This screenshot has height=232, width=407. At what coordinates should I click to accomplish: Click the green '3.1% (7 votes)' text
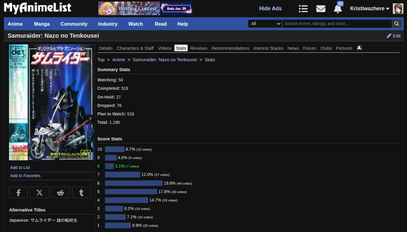(127, 166)
